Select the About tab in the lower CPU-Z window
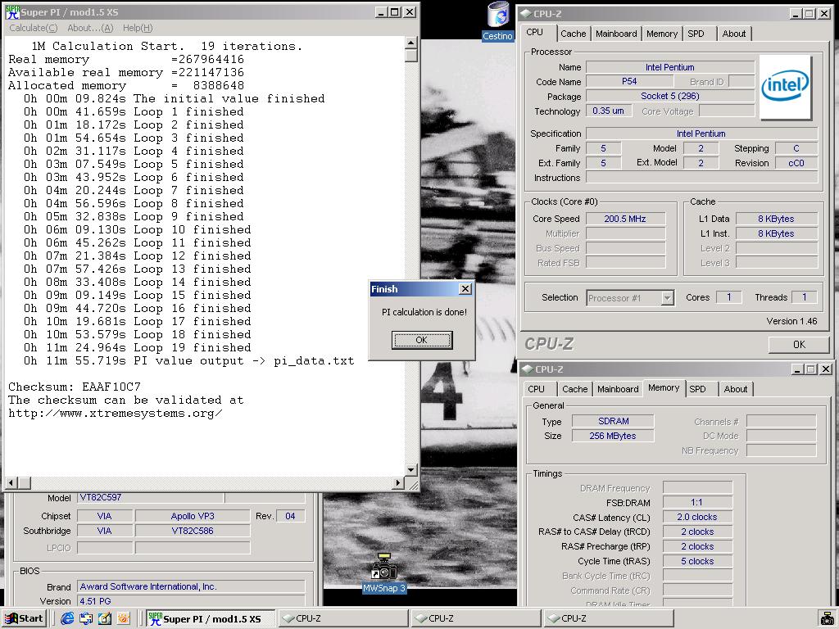 click(x=735, y=389)
